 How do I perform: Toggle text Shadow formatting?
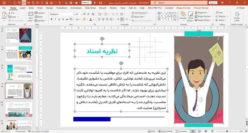[63, 19]
